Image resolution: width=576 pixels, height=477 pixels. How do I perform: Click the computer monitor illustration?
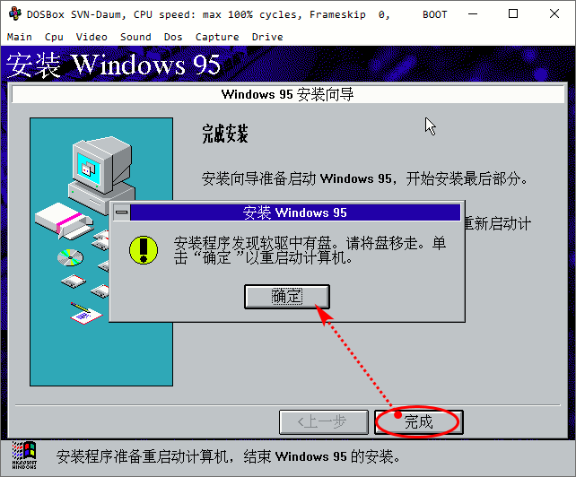101,173
